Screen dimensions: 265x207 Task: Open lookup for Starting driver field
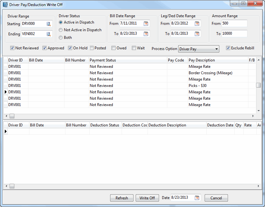point(49,24)
